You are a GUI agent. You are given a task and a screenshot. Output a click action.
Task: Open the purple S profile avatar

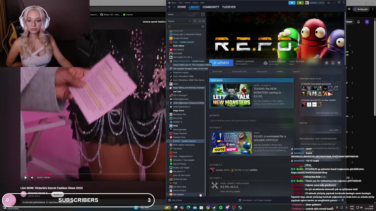click(x=367, y=22)
